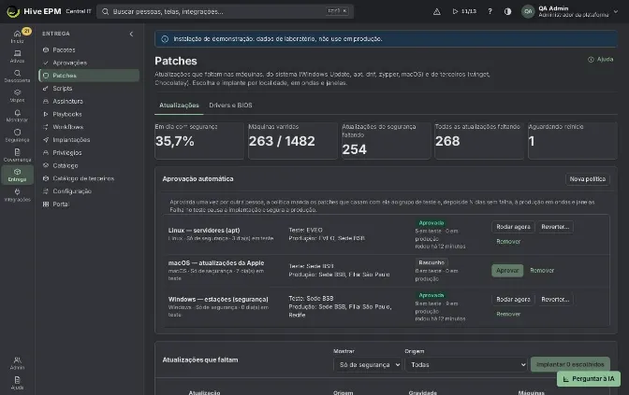This screenshot has width=629, height=395.
Task: Select Patches in the sidebar
Action: click(89, 76)
